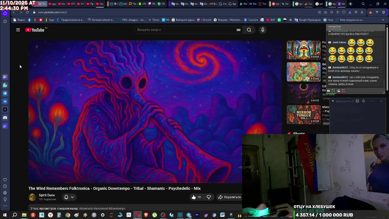Dislike the video with thumbs-down icon
This screenshot has width=389, height=219.
(209, 197)
